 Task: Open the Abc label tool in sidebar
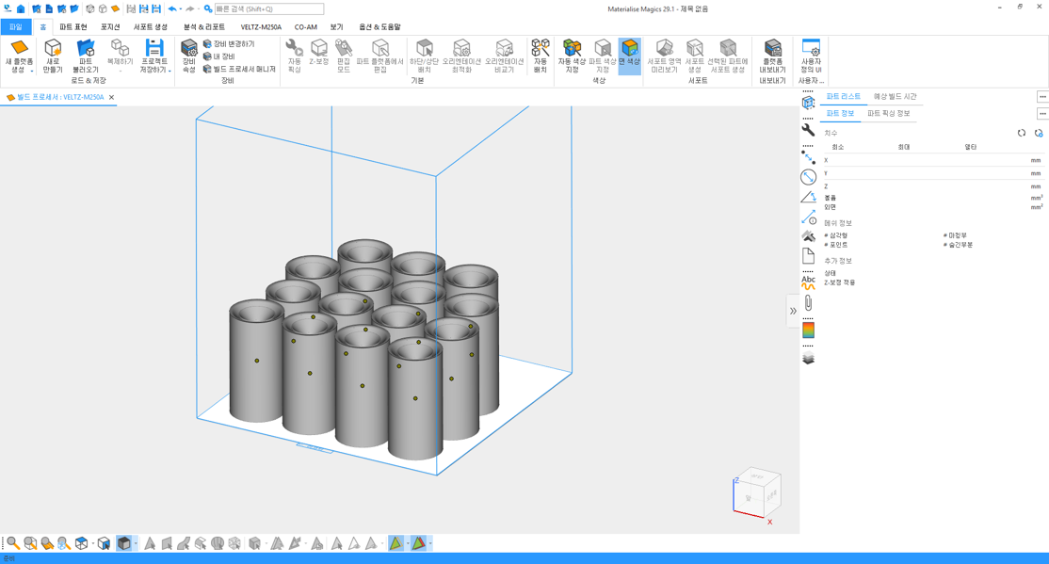[808, 282]
